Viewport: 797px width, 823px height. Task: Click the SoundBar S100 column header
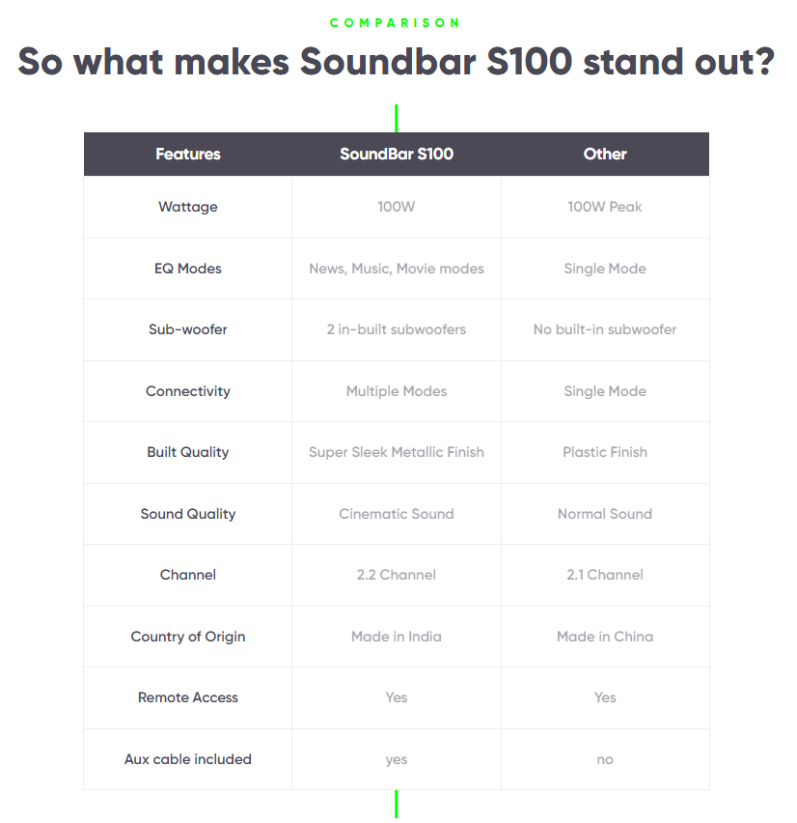[397, 155]
